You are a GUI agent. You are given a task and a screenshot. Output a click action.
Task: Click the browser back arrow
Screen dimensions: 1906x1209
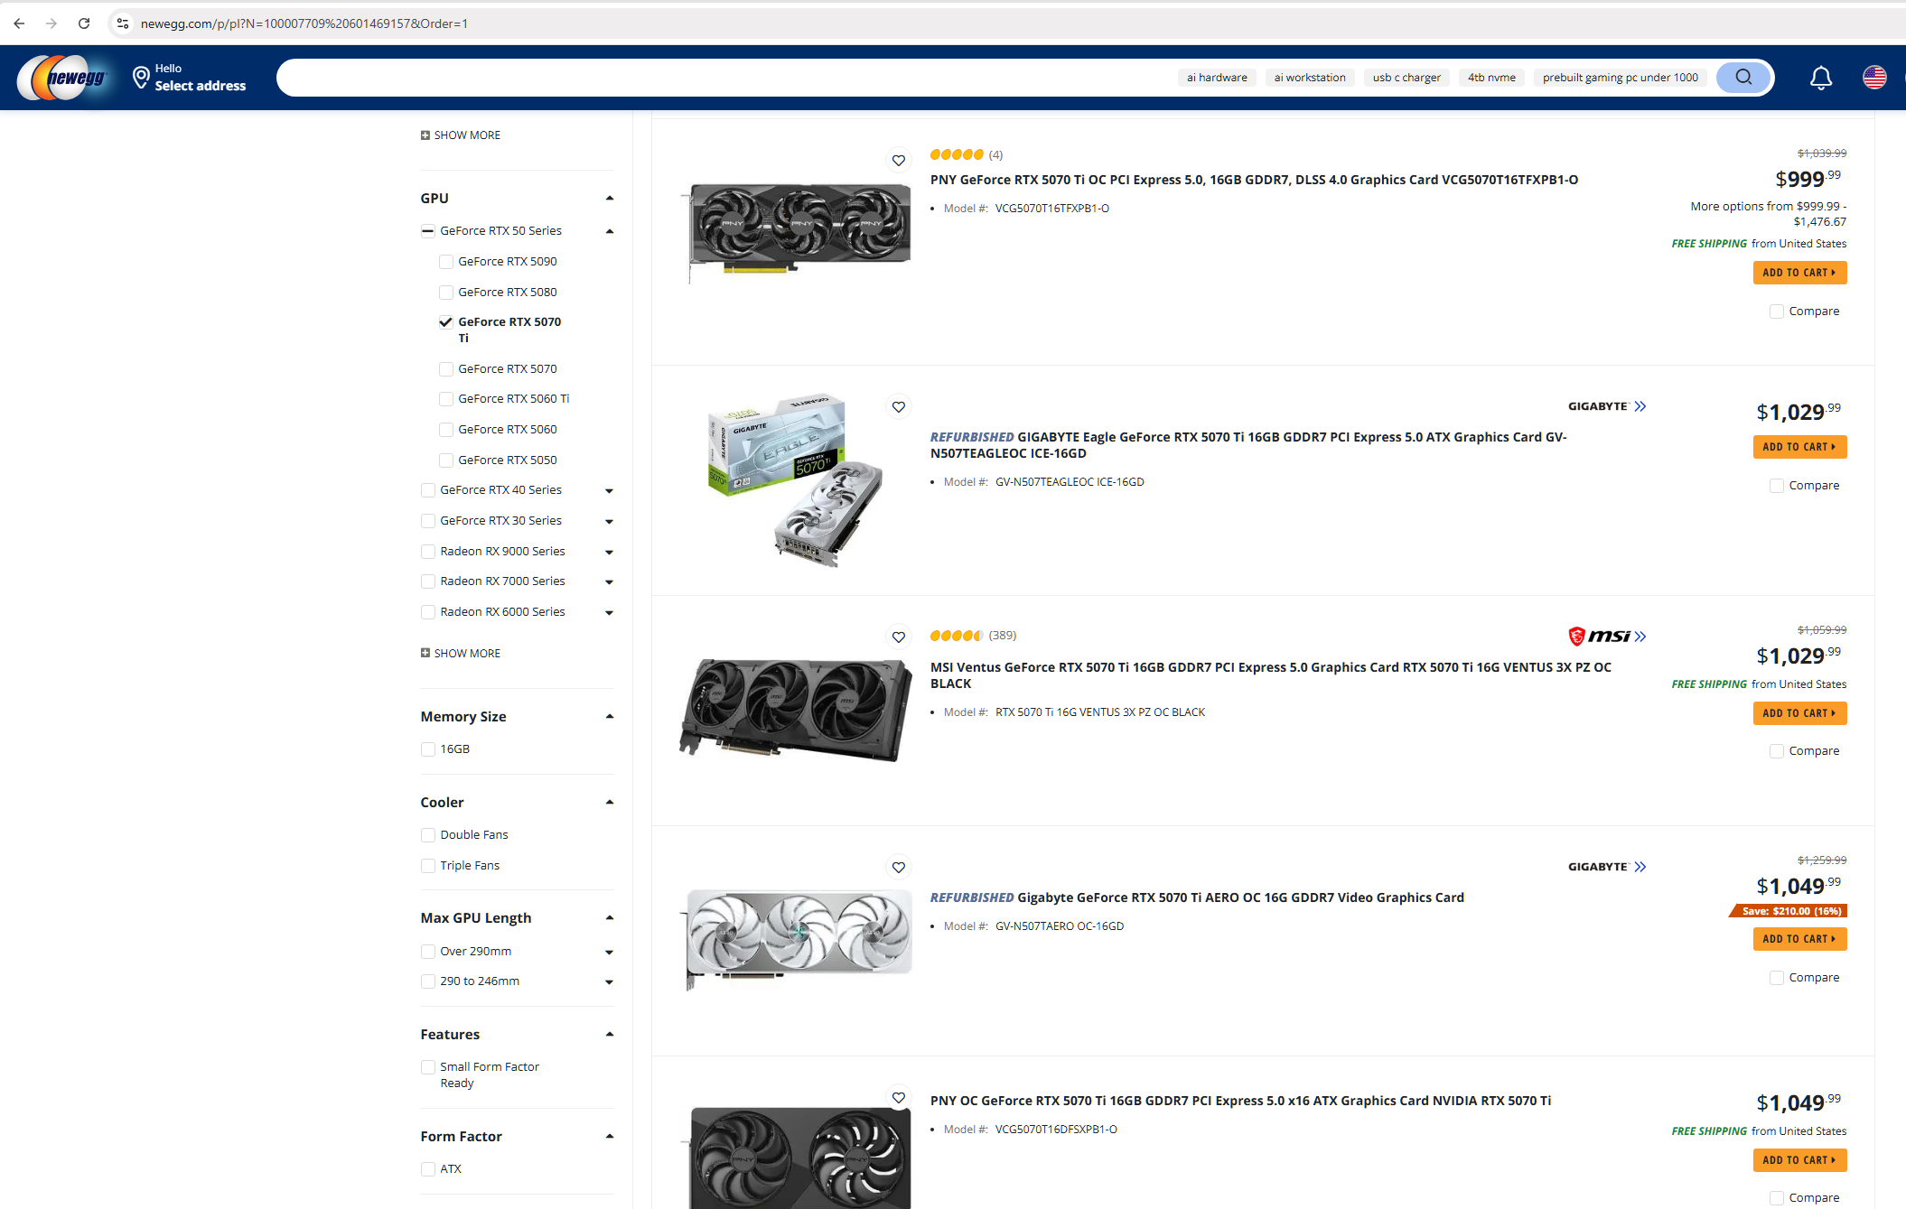pos(19,23)
